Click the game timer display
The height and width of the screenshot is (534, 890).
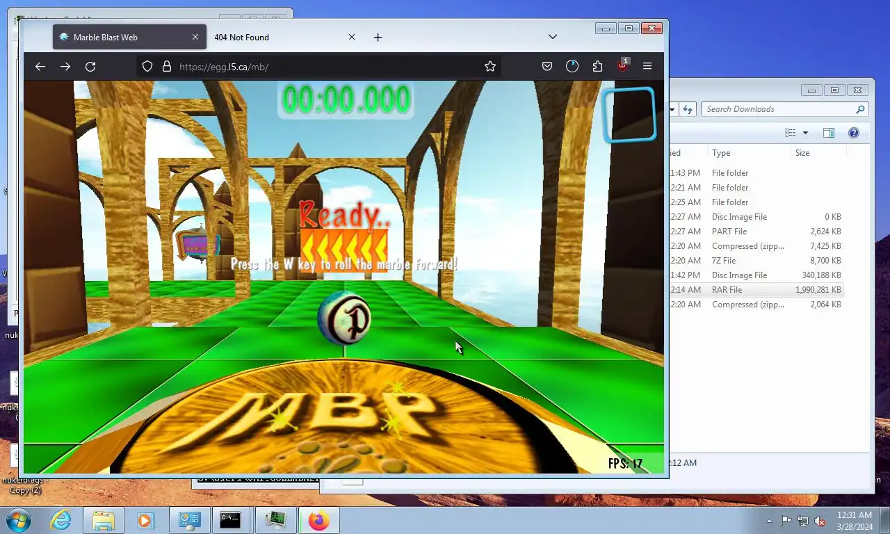[346, 99]
